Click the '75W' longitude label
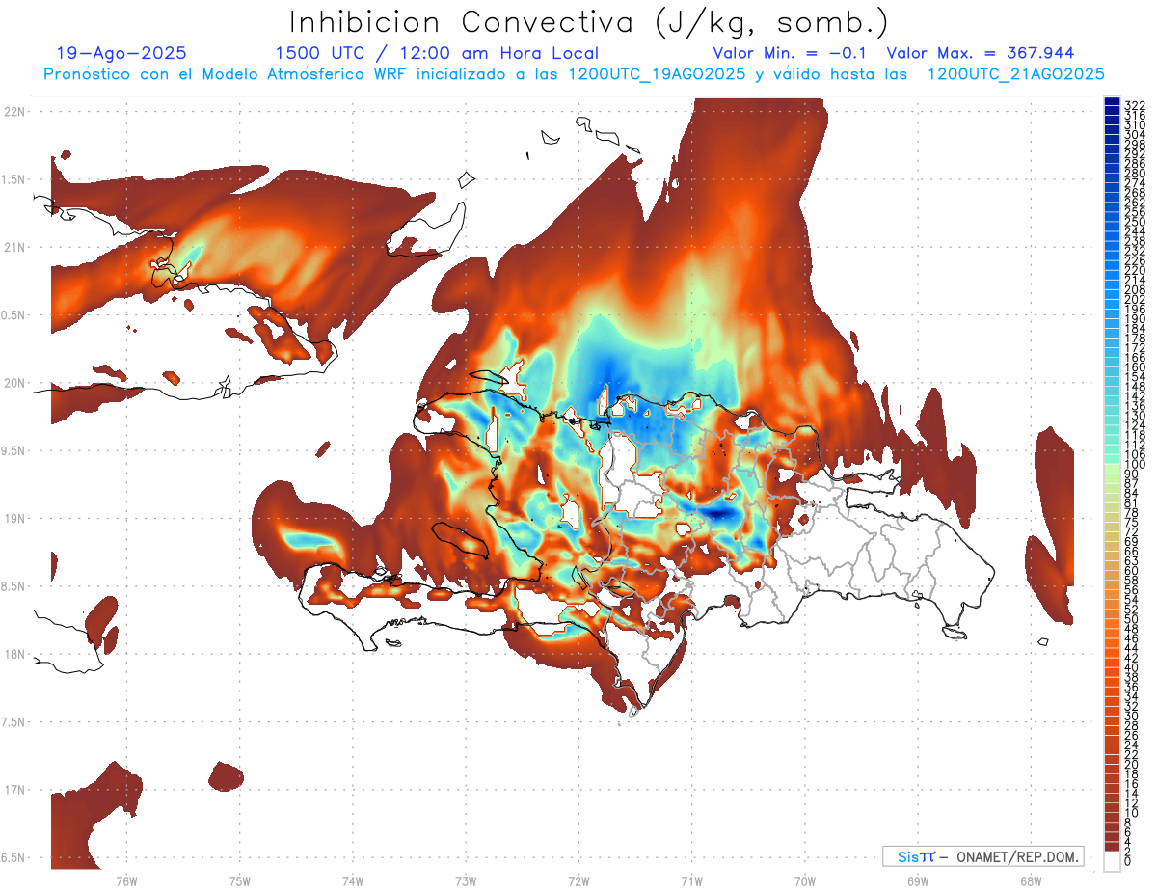 pos(240,880)
